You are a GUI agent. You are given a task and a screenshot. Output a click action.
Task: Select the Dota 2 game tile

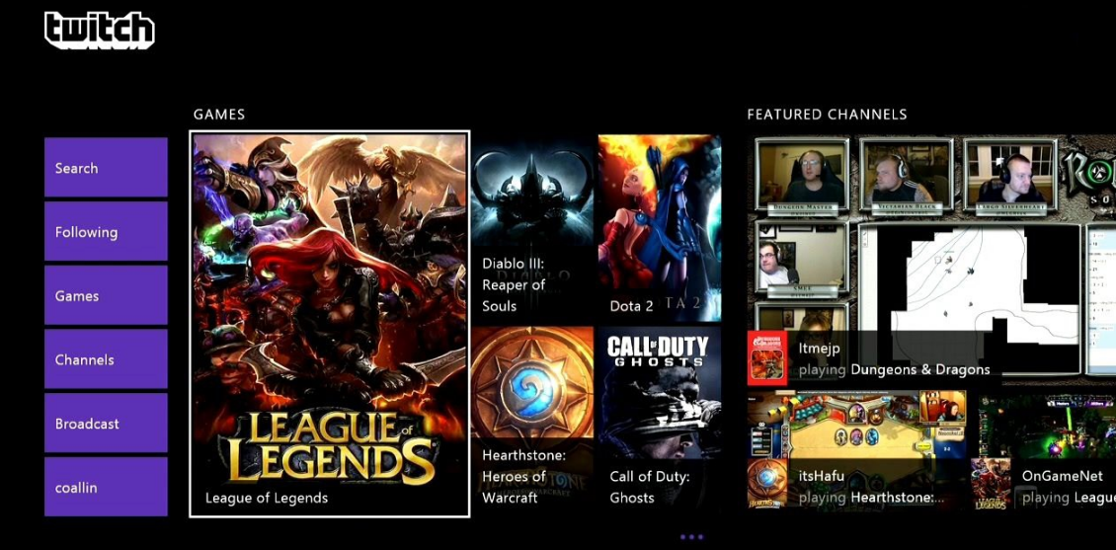(x=659, y=228)
